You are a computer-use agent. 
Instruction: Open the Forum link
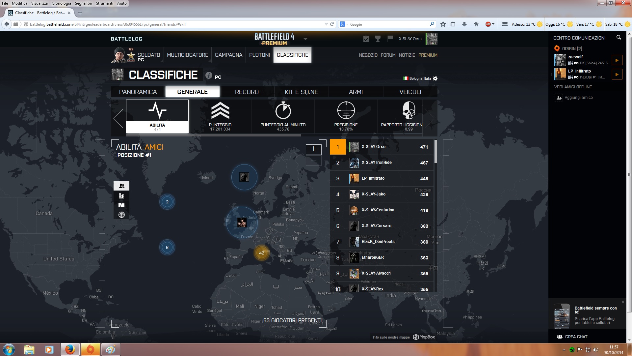[x=388, y=55]
